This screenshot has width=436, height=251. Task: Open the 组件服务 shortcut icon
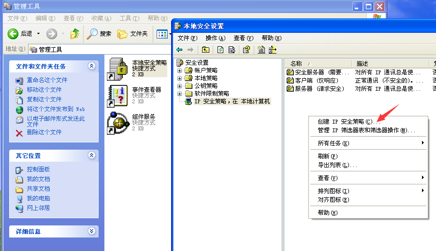tap(116, 123)
